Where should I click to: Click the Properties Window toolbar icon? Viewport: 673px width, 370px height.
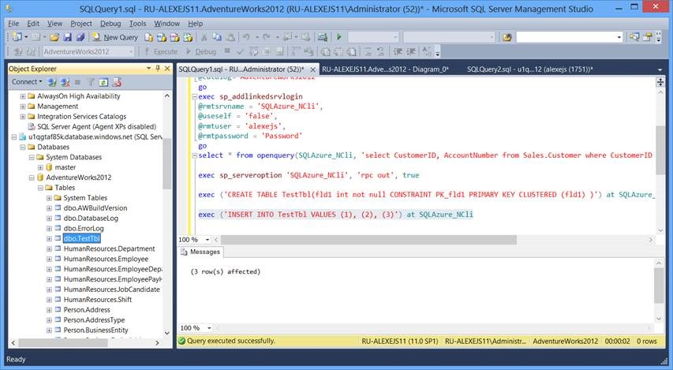click(x=647, y=37)
